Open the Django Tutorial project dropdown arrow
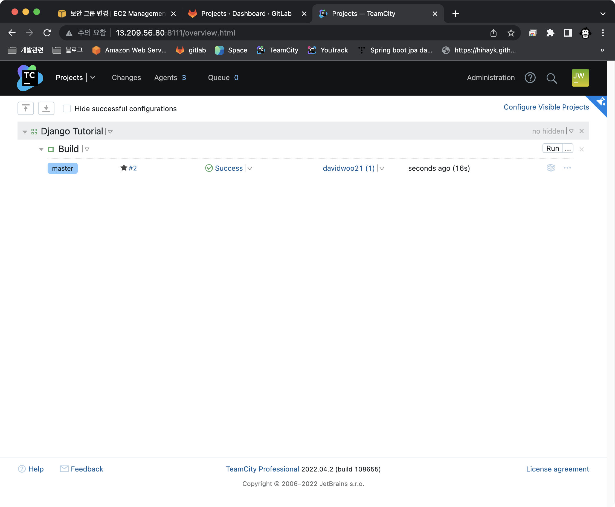 click(110, 132)
